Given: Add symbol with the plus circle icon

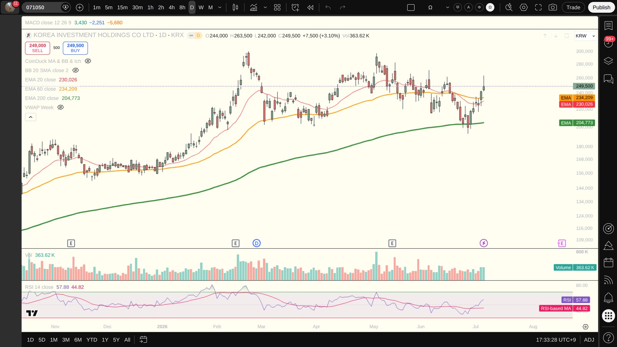Looking at the screenshot, I should [79, 7].
